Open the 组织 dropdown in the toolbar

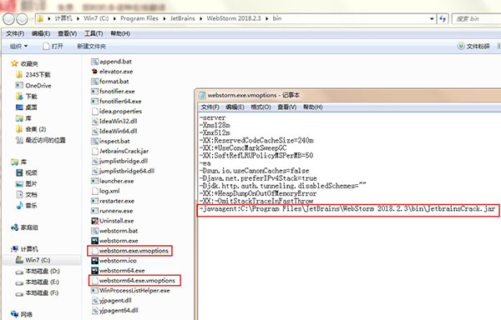[x=18, y=47]
